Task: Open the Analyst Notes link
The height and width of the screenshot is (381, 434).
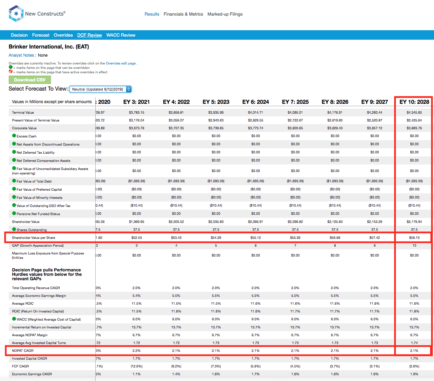Action: 21,55
